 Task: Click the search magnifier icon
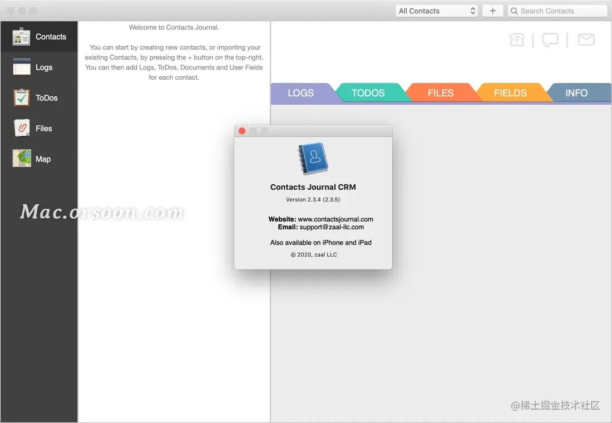pyautogui.click(x=514, y=11)
